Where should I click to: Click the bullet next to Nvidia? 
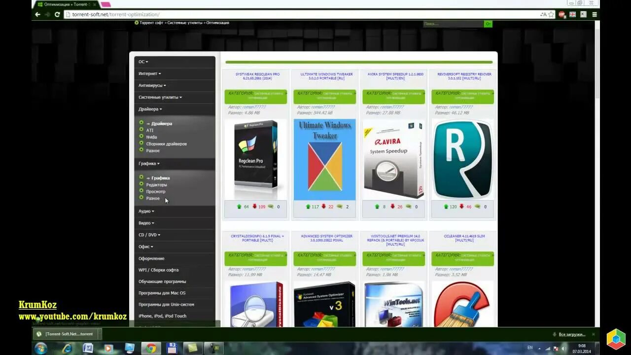[x=141, y=136]
